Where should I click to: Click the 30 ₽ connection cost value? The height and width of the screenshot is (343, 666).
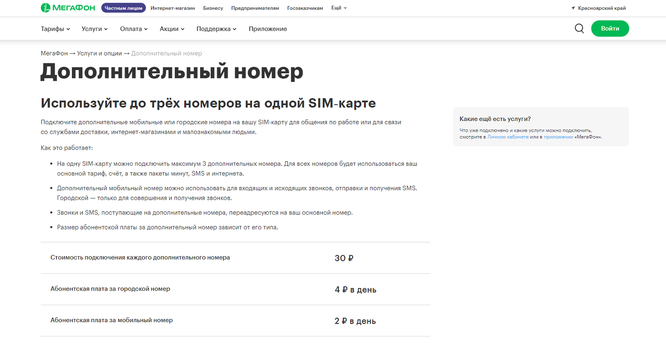pyautogui.click(x=344, y=258)
